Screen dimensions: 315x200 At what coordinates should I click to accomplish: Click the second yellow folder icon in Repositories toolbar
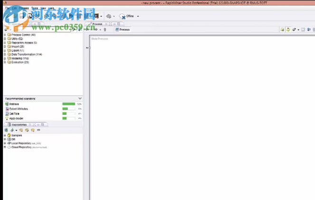[x=27, y=130]
